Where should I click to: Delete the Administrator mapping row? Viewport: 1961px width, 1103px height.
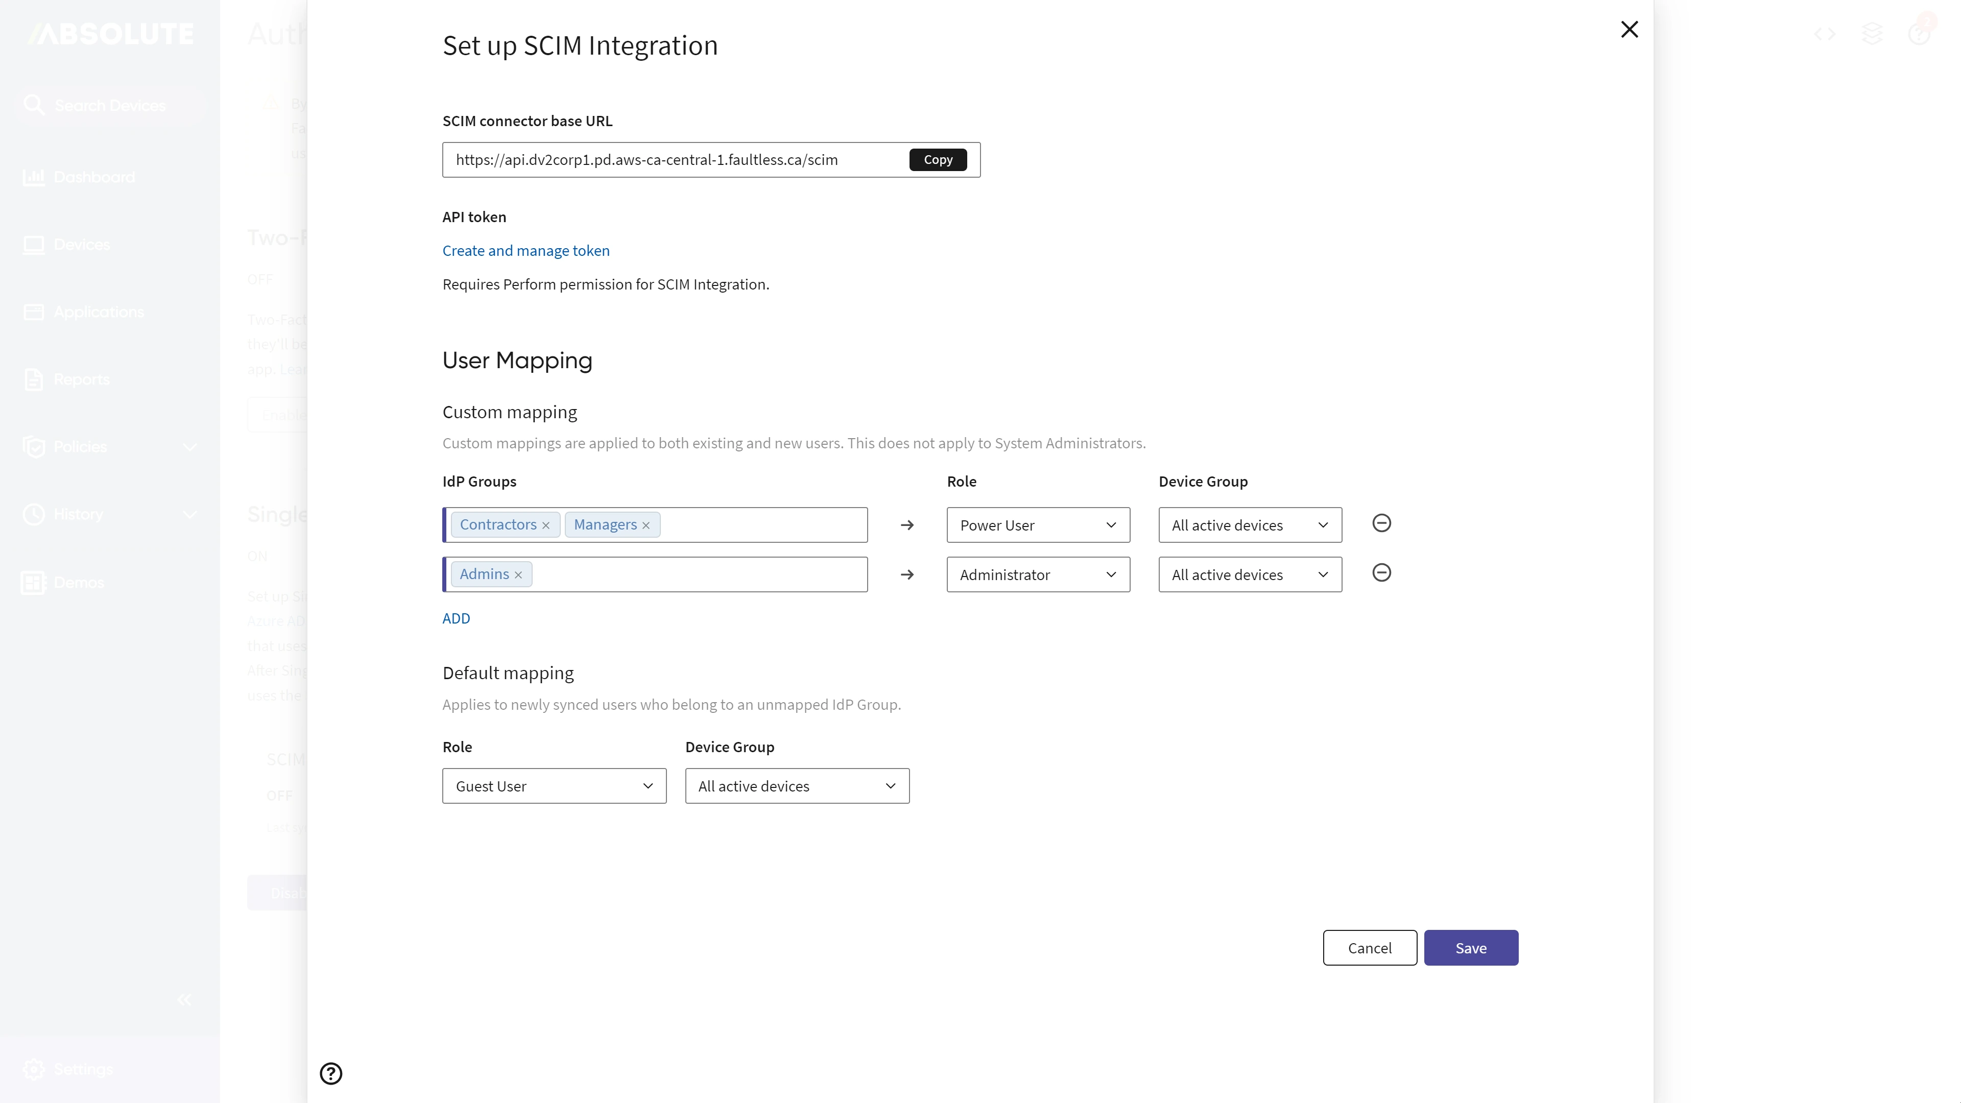coord(1382,573)
